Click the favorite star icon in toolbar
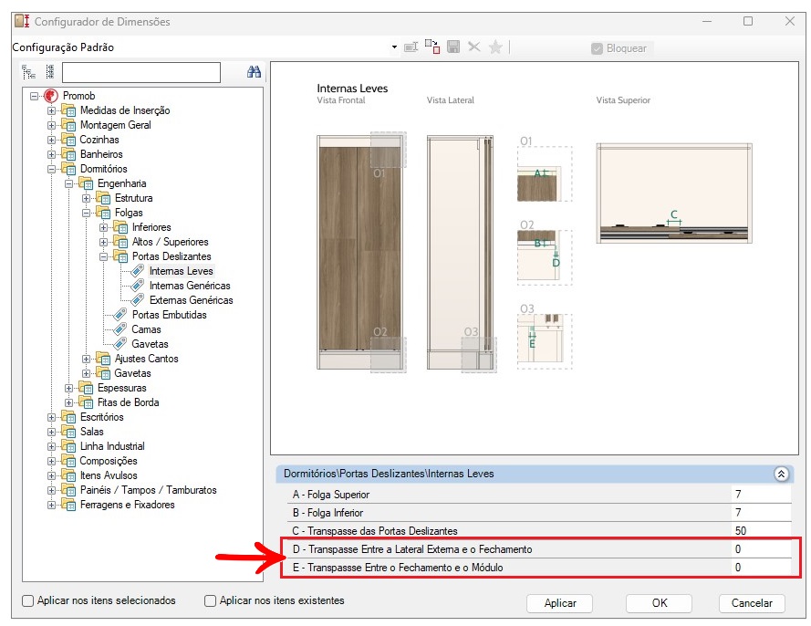The width and height of the screenshot is (811, 626). pyautogui.click(x=495, y=47)
